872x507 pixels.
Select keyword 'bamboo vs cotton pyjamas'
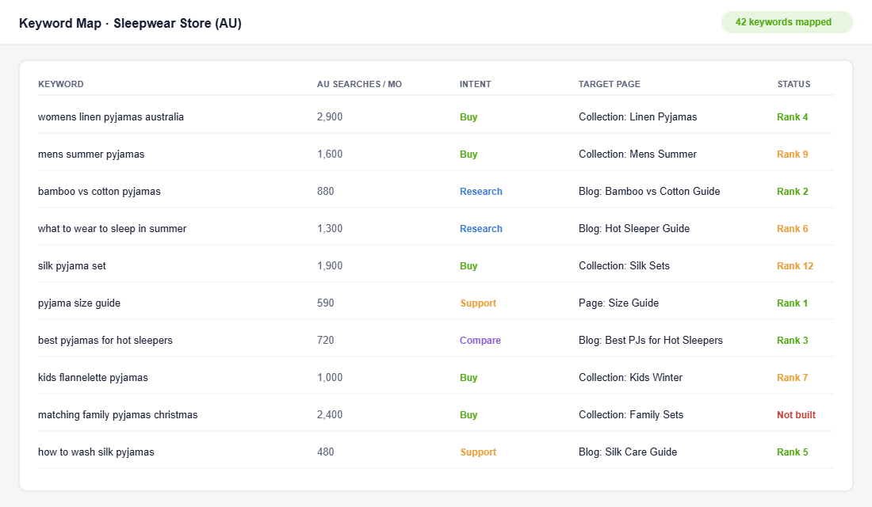(x=99, y=191)
